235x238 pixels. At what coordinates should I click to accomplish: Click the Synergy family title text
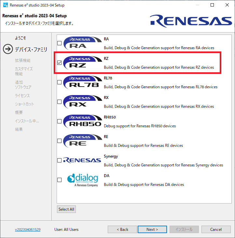pyautogui.click(x=111, y=156)
